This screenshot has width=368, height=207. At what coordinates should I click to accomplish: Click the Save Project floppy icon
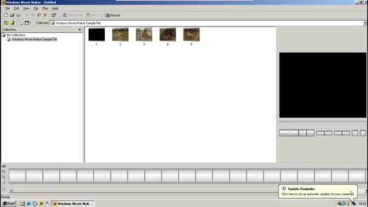18,16
